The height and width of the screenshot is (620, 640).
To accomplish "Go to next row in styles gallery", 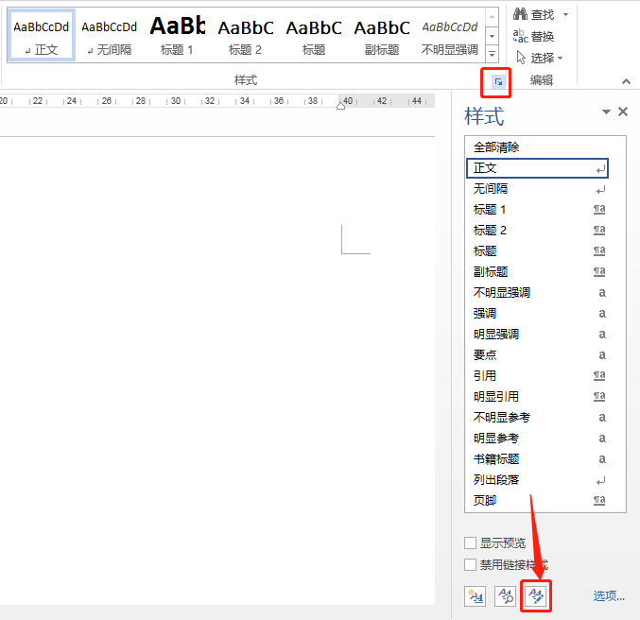I will [493, 36].
